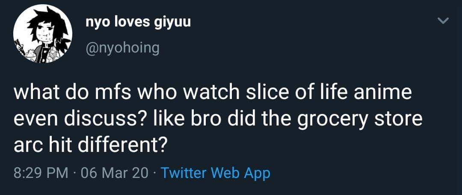Click the 8:29 PM timestamp
The height and width of the screenshot is (195, 462).
[41, 173]
